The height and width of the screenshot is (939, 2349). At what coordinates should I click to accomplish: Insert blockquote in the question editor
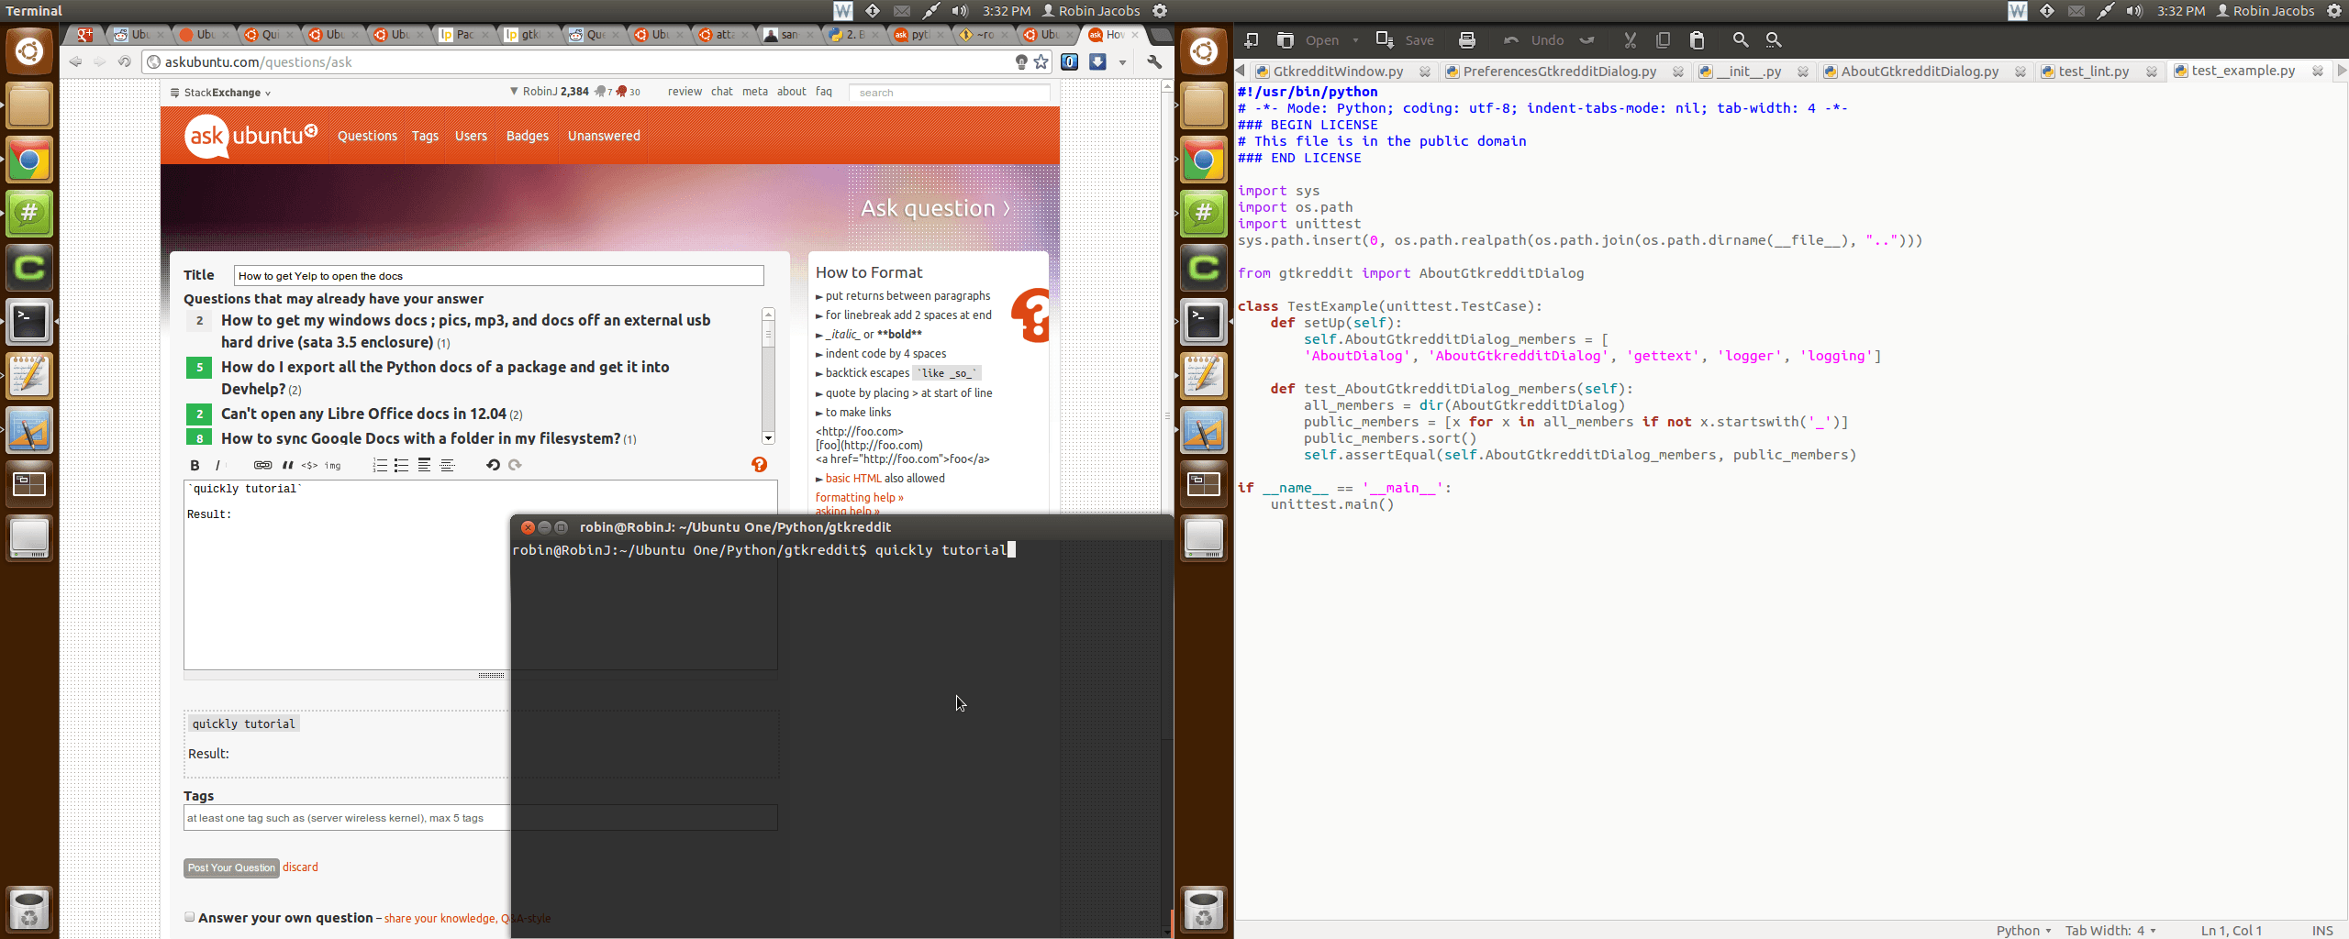tap(287, 465)
